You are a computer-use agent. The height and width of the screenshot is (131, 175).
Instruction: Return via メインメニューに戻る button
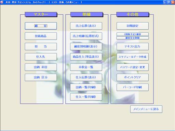pos(146,109)
